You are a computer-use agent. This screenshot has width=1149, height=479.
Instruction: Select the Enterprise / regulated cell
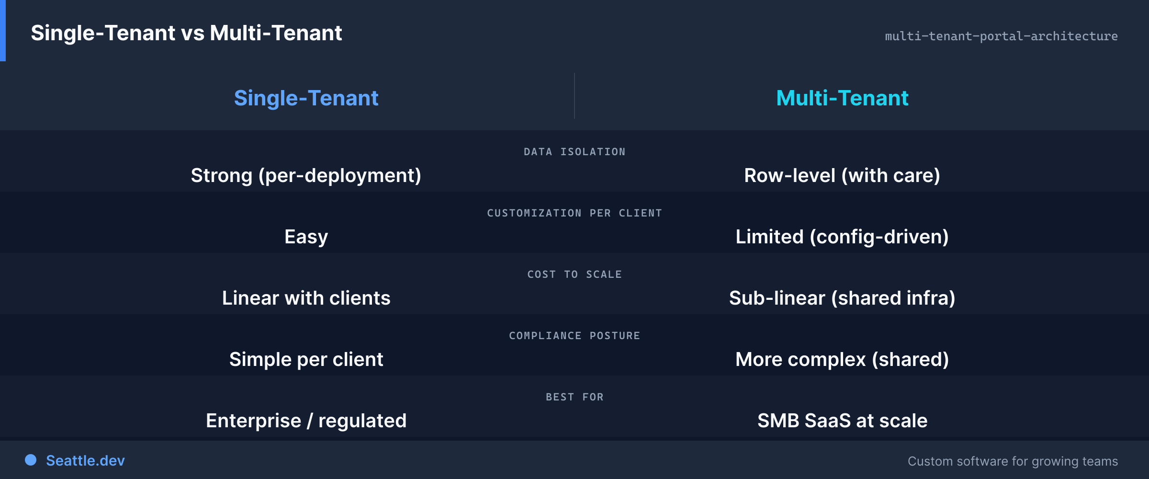click(x=306, y=421)
